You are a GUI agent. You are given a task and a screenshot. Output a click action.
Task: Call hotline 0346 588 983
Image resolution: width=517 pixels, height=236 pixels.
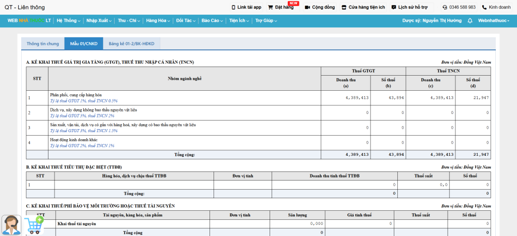tap(459, 8)
